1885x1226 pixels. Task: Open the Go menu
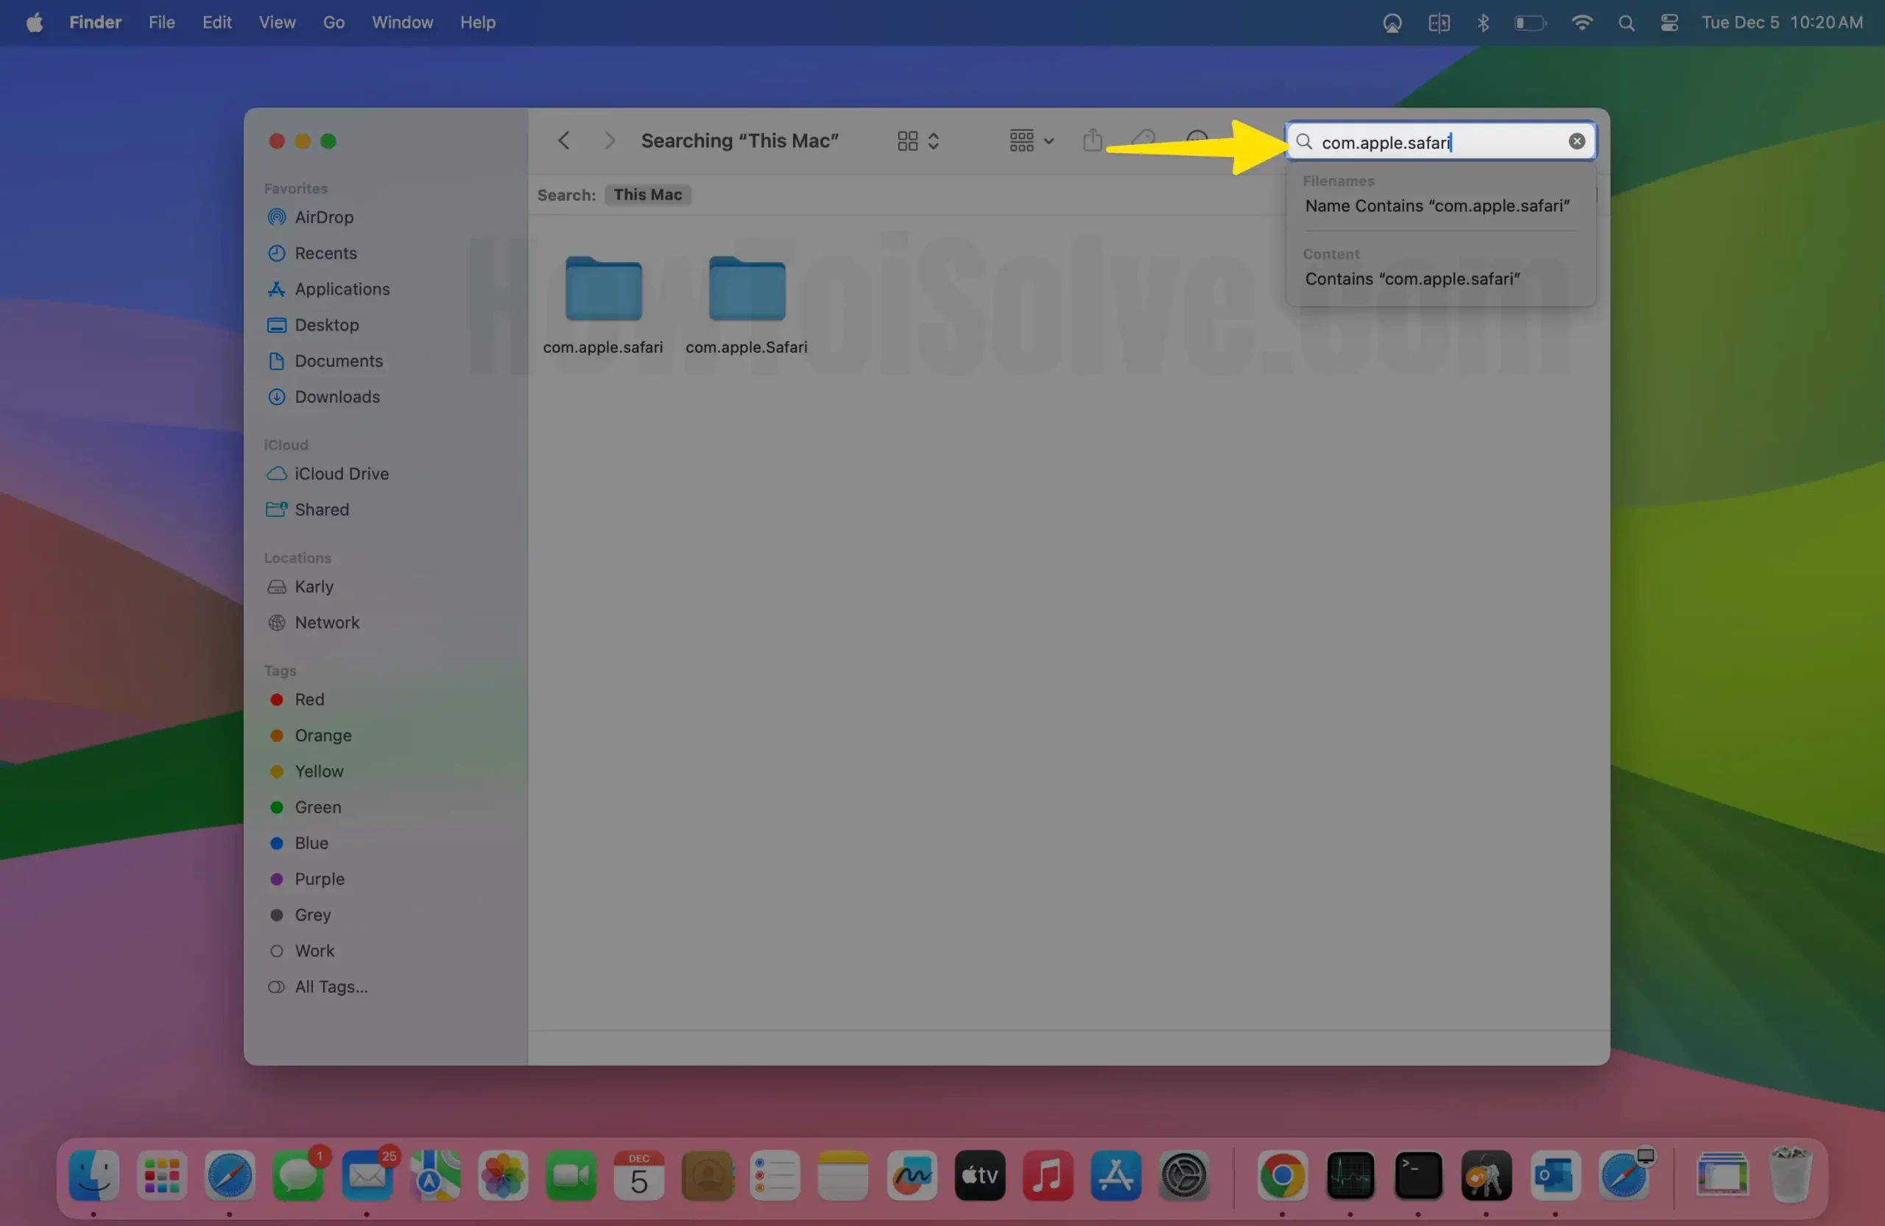tap(334, 22)
